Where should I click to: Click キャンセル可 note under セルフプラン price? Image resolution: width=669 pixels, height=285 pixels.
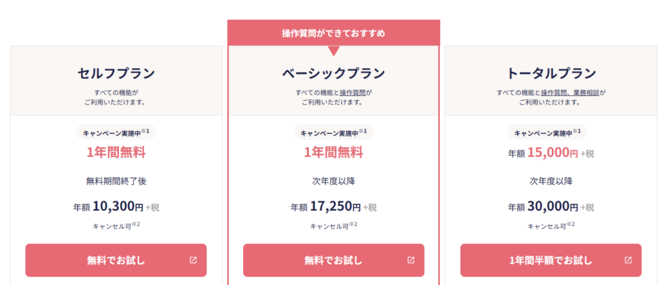pos(116,226)
